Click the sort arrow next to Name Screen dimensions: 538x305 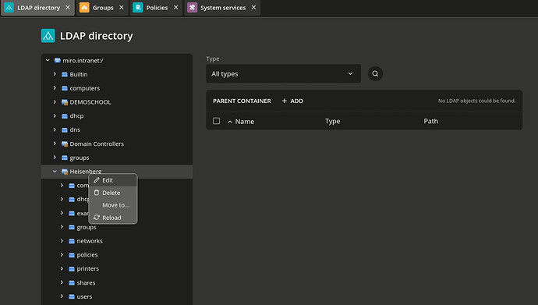pos(230,122)
